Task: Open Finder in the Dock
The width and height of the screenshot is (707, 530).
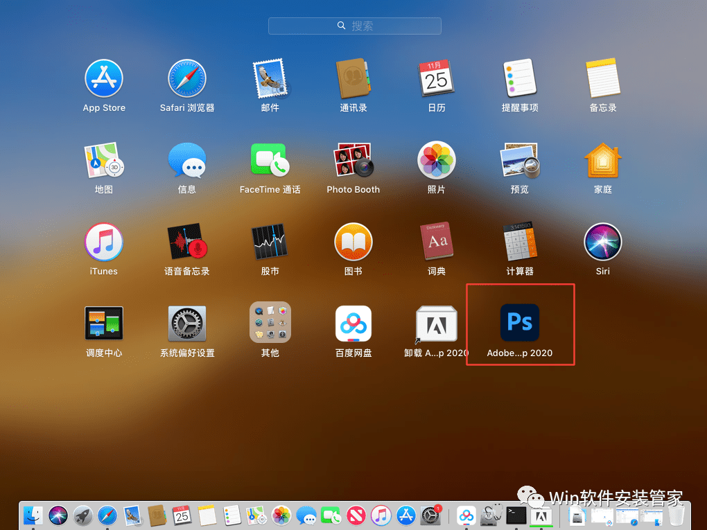Action: pyautogui.click(x=33, y=515)
